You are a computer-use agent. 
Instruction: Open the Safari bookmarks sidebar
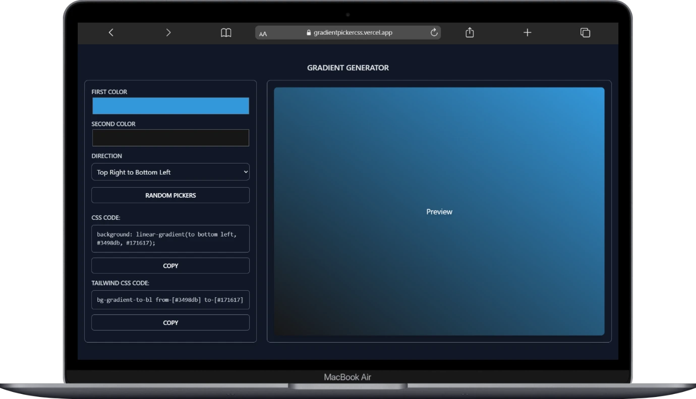[226, 32]
